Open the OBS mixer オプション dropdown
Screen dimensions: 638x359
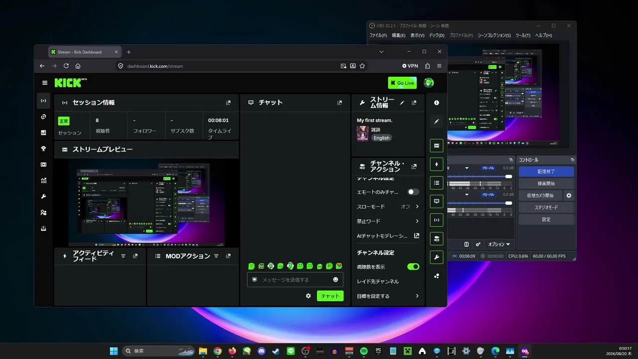click(499, 244)
